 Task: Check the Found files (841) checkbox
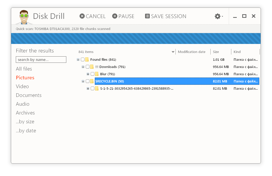[83, 59]
